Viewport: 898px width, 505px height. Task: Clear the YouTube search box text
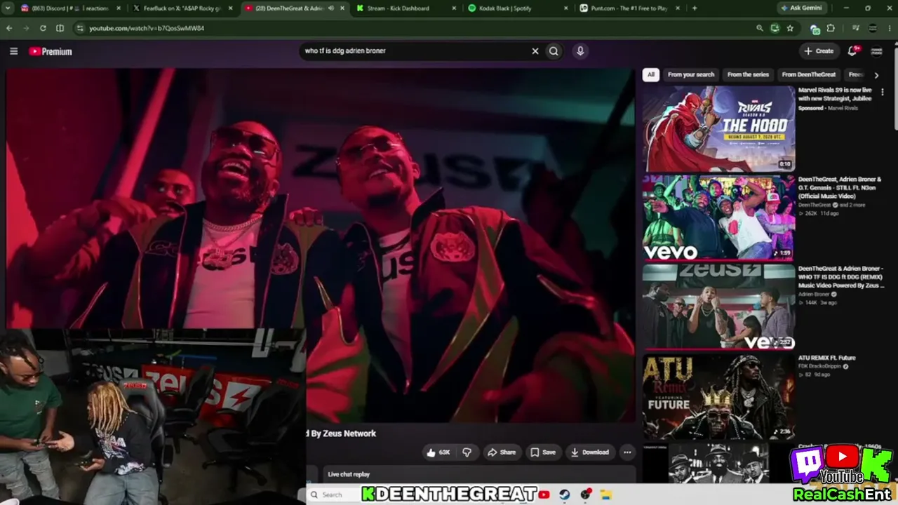point(535,51)
